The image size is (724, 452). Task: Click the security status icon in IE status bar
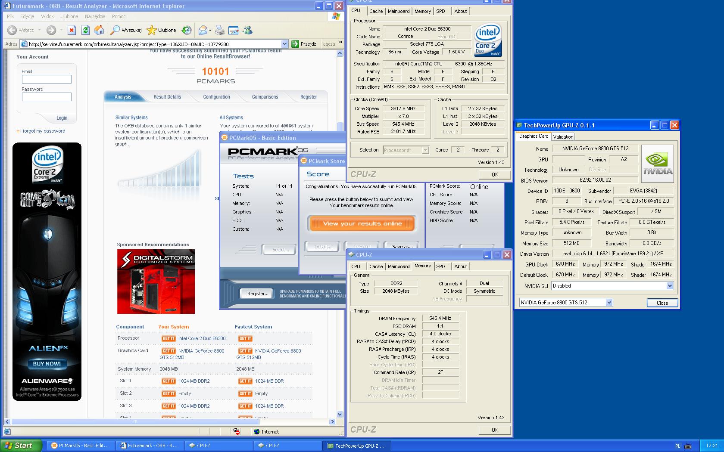(x=236, y=431)
